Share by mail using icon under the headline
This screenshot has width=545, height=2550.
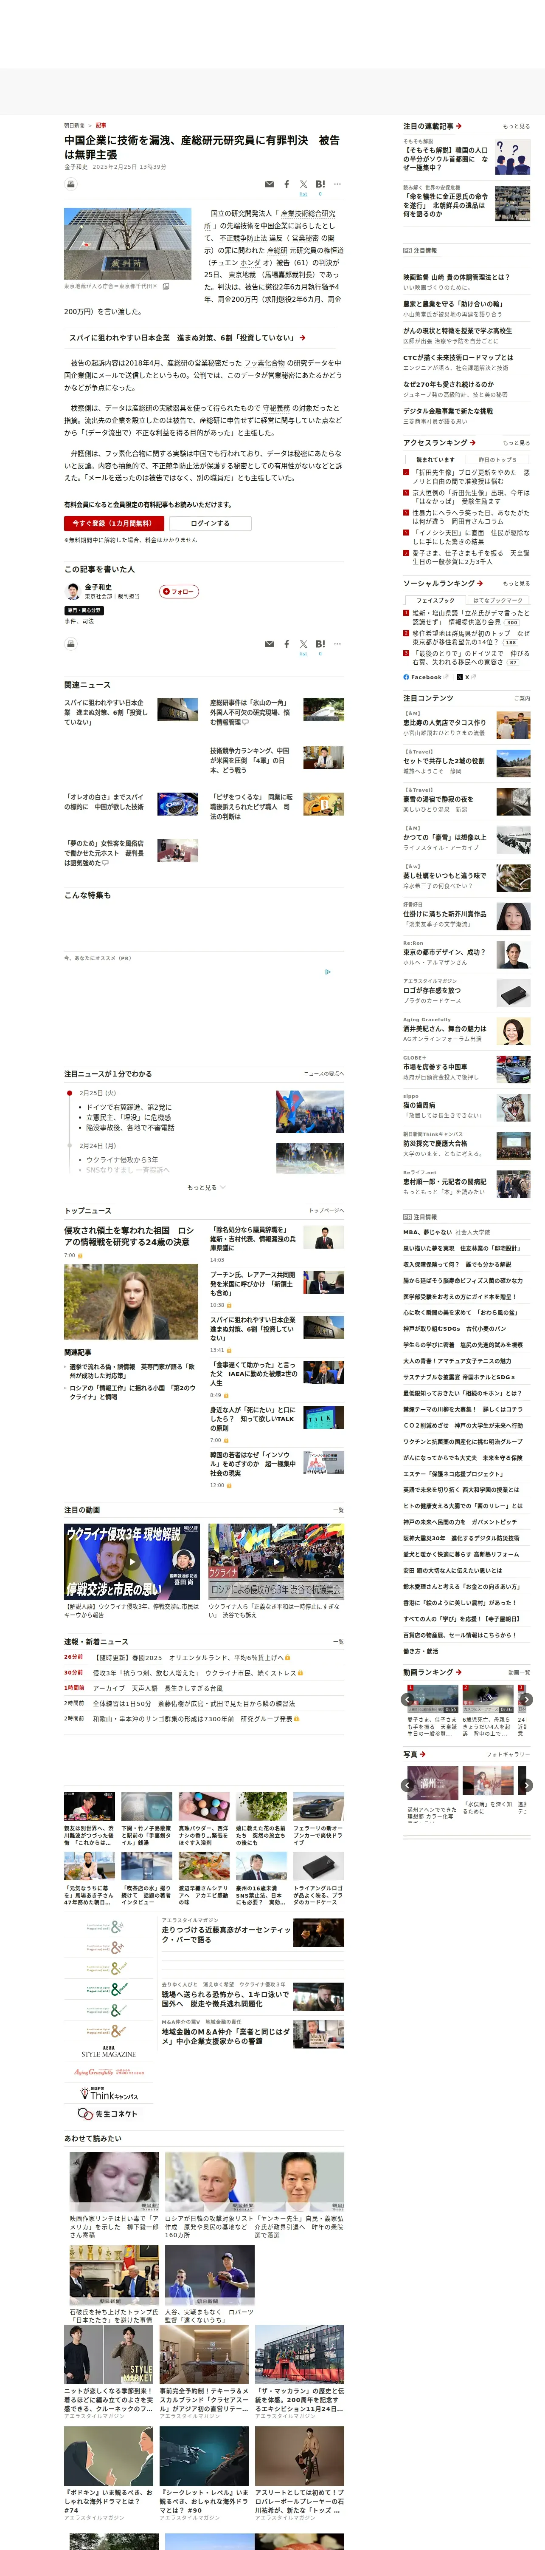pos(270,184)
